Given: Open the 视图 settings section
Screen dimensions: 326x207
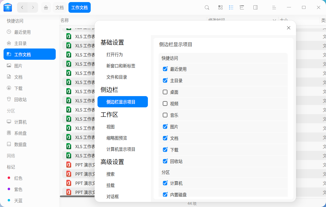Looking at the screenshot, I should click(110, 127).
